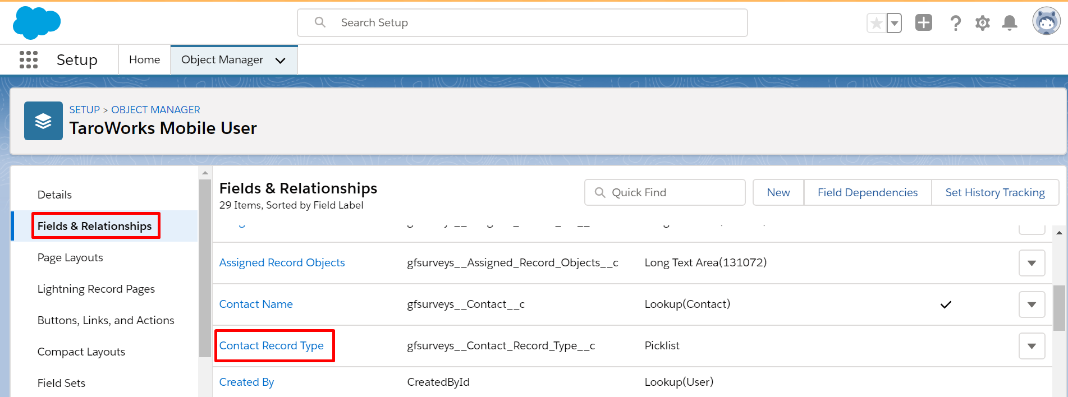1068x397 pixels.
Task: Open actions menu for Contact Name row
Action: click(x=1032, y=304)
